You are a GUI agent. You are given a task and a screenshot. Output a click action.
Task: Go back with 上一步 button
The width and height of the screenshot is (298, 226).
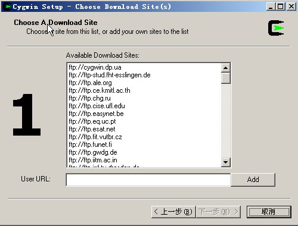(x=173, y=212)
